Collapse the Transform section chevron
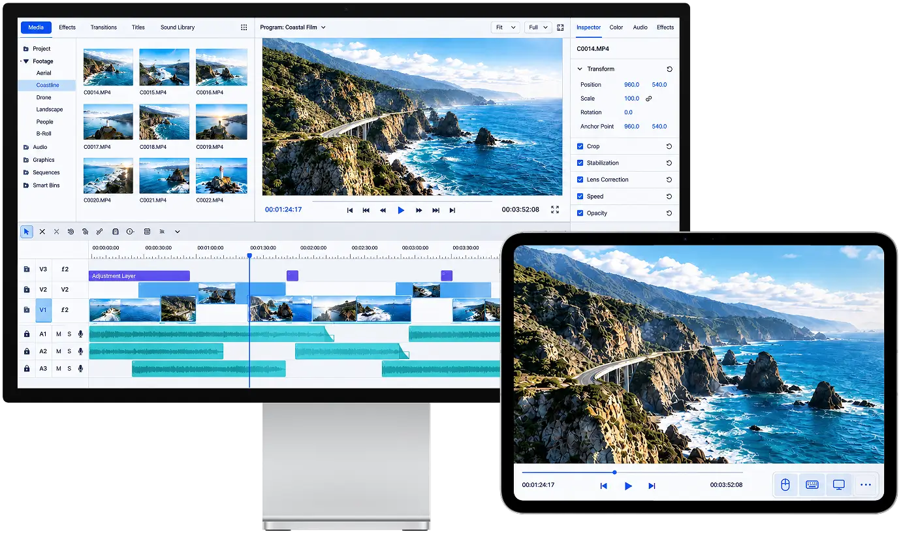Image resolution: width=901 pixels, height=534 pixels. [x=580, y=69]
